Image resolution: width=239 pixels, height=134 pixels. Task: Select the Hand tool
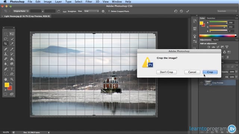click(6, 79)
